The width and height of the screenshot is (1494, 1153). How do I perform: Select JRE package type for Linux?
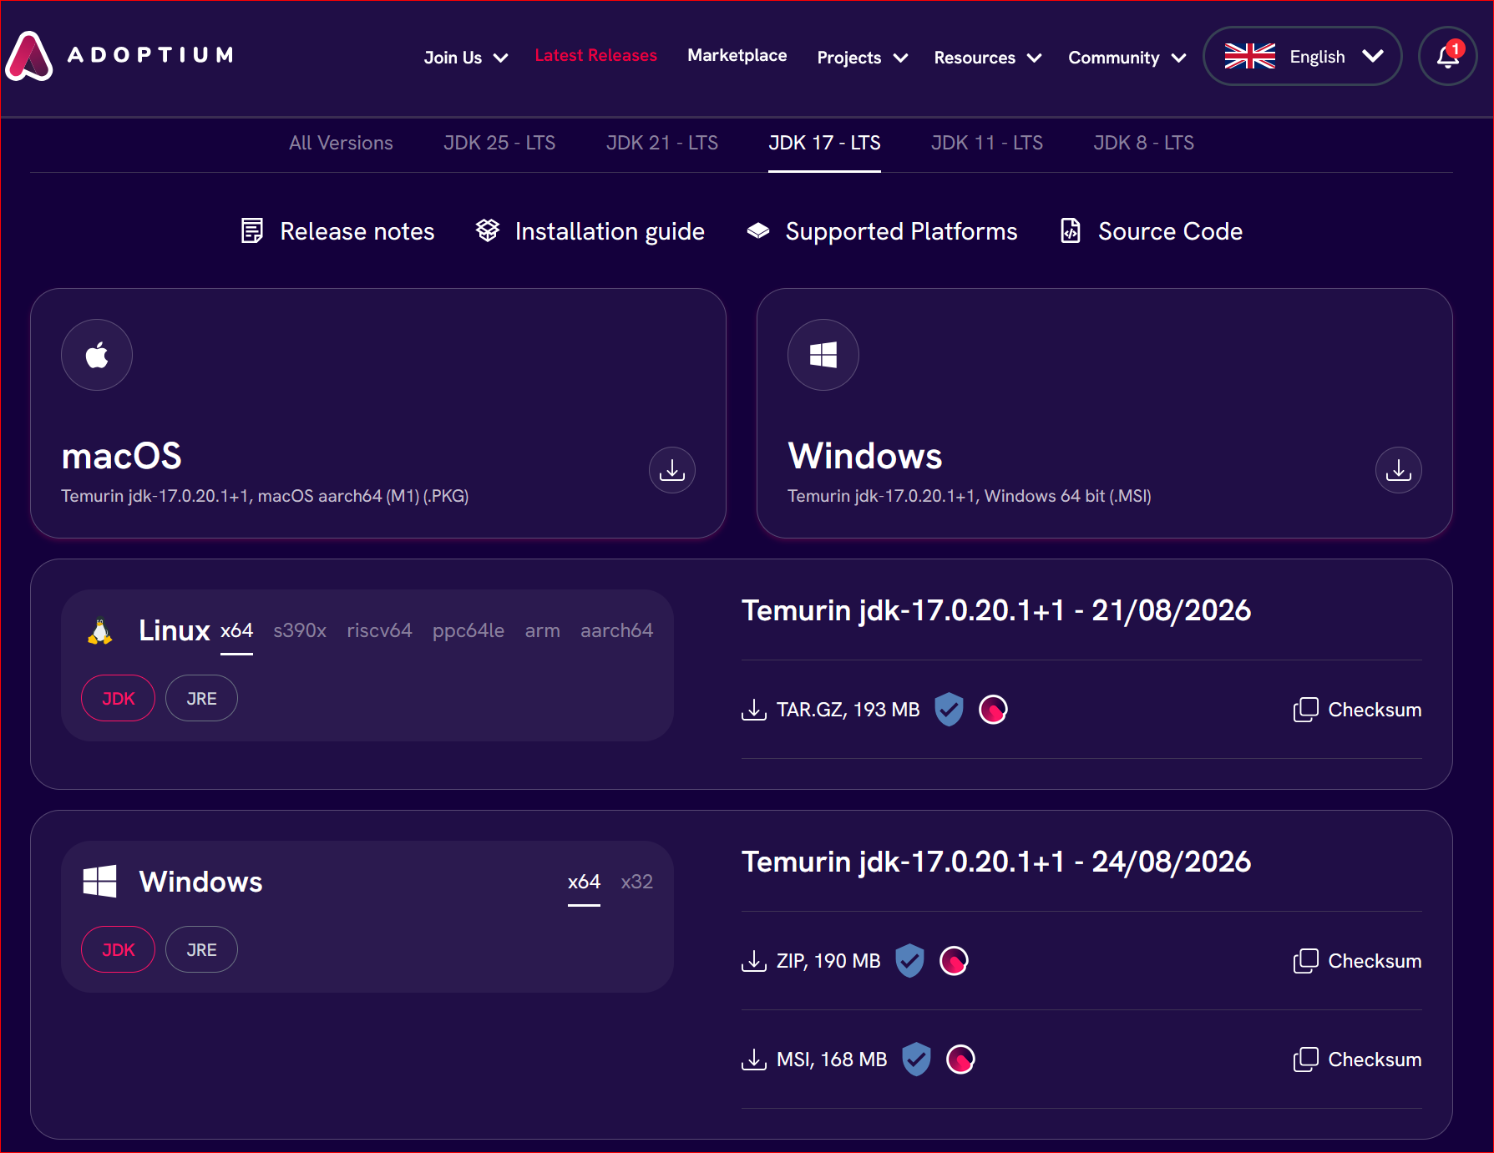pyautogui.click(x=201, y=698)
